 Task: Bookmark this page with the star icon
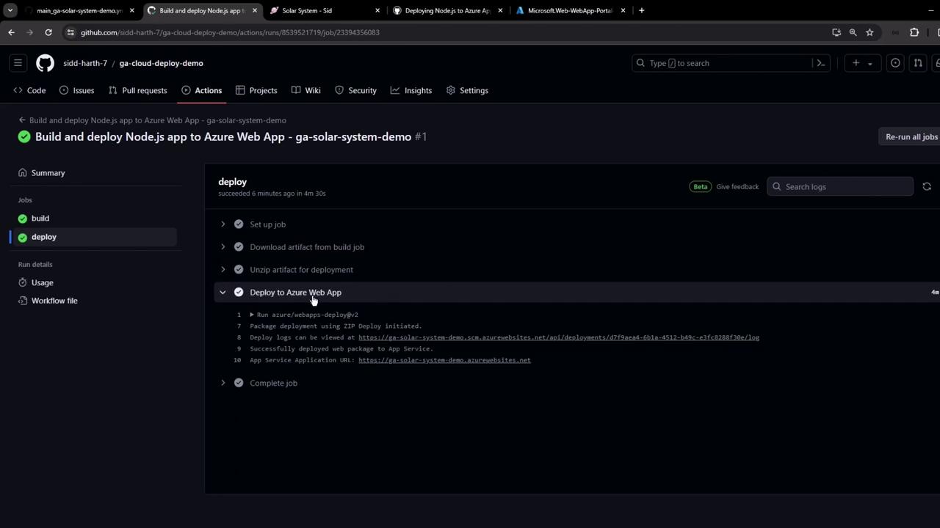[x=869, y=32]
